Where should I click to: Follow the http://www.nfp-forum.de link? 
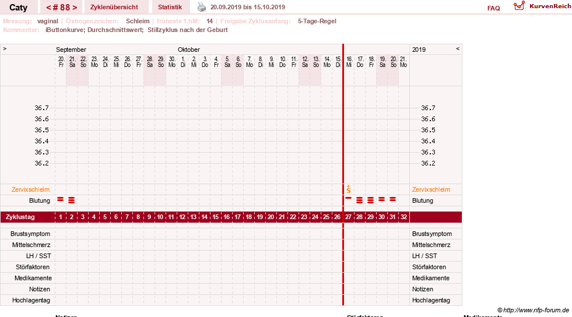pyautogui.click(x=536, y=310)
